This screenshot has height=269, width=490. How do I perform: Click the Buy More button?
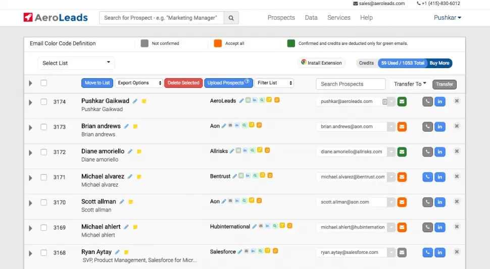tap(439, 63)
